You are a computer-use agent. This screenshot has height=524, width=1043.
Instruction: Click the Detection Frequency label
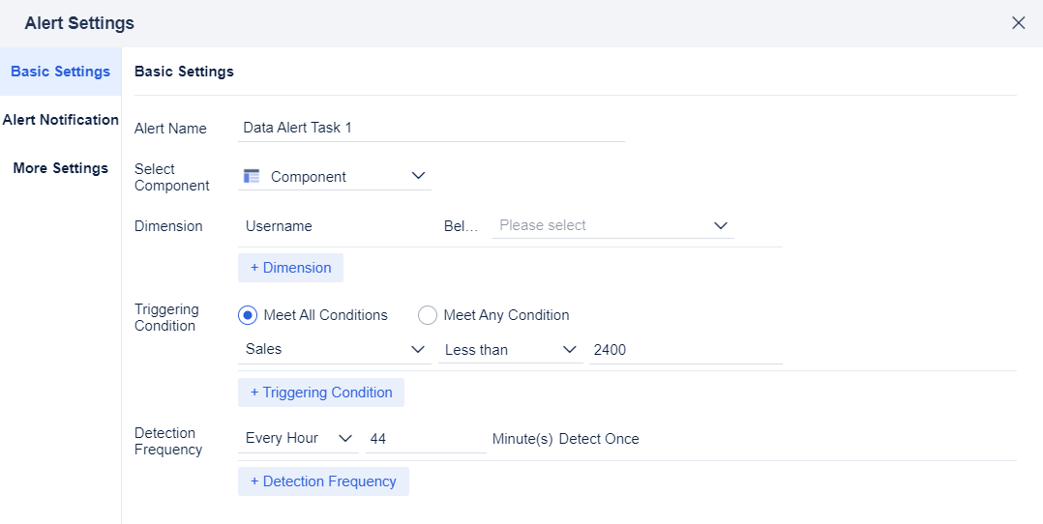coord(168,441)
